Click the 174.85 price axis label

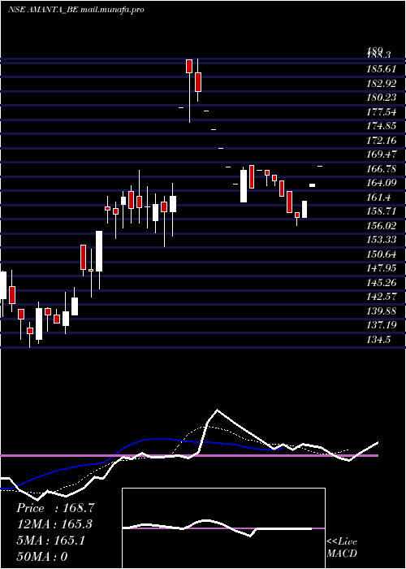point(382,126)
